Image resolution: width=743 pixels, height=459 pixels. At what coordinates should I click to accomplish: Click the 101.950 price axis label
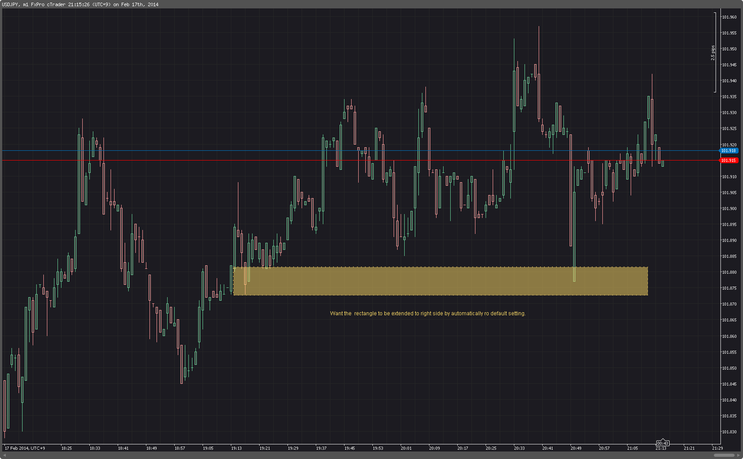pyautogui.click(x=729, y=49)
